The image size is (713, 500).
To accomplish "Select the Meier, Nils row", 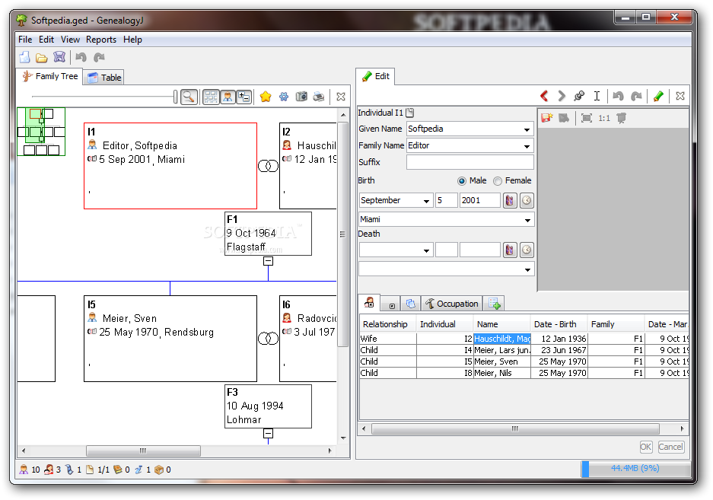I will coord(524,373).
